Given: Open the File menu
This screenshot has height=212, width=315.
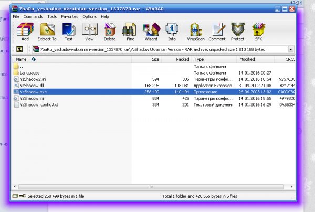Looking at the screenshot, I should [x=16, y=17].
